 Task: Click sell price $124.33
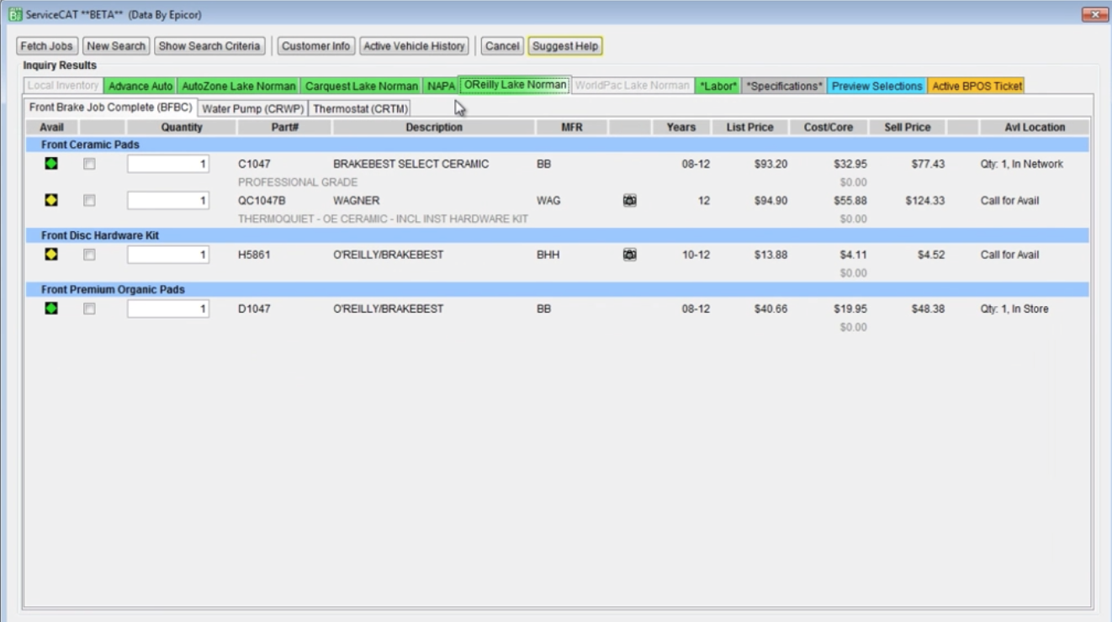tap(925, 201)
